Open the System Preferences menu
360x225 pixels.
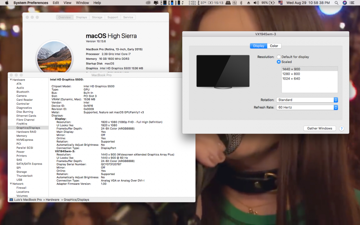(x=31, y=3)
